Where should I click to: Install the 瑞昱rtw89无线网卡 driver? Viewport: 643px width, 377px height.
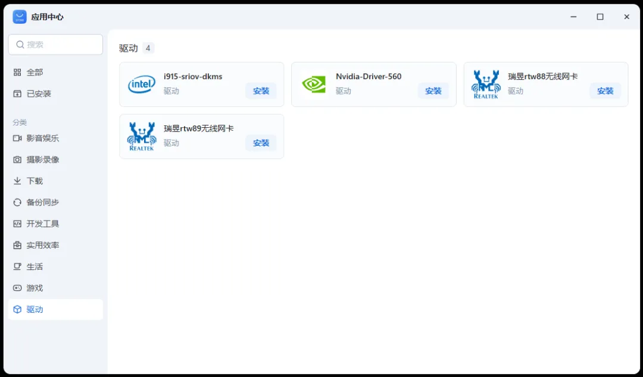pos(261,143)
